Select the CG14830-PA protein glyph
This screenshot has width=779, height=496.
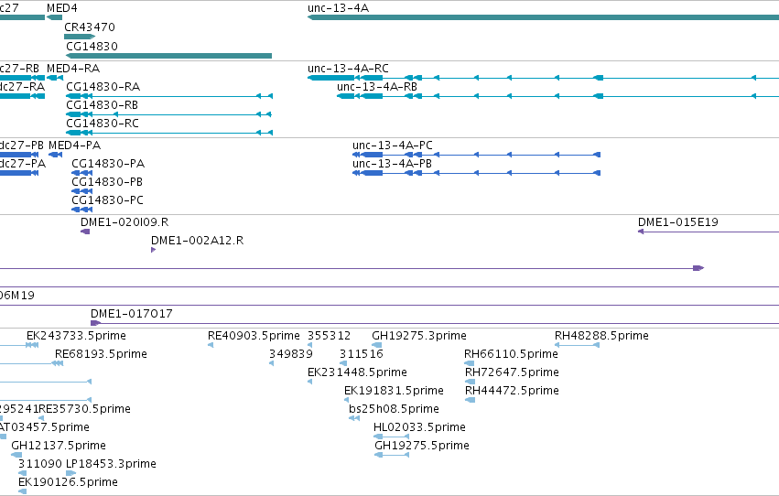(x=82, y=173)
